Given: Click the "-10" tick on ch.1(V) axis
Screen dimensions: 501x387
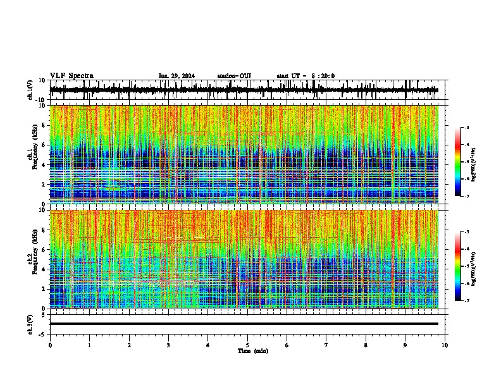Looking at the screenshot, I should pos(40,100).
